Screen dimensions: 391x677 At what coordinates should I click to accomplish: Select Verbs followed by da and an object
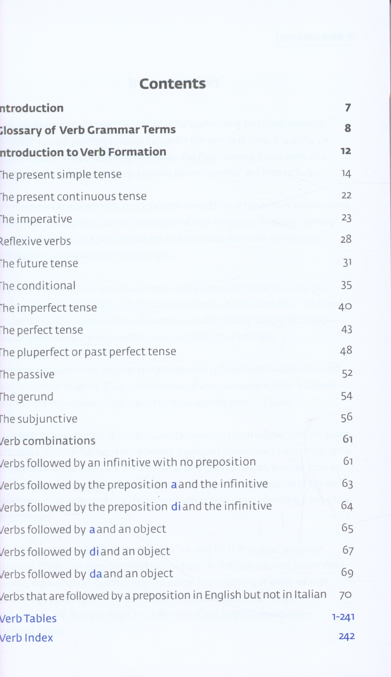(x=87, y=574)
